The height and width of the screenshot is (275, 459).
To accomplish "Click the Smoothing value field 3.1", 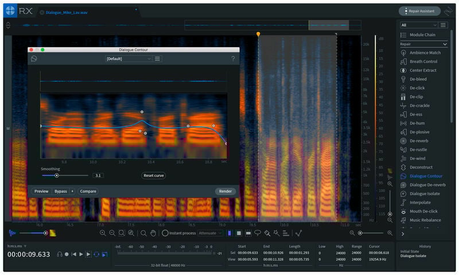I will click(x=98, y=176).
